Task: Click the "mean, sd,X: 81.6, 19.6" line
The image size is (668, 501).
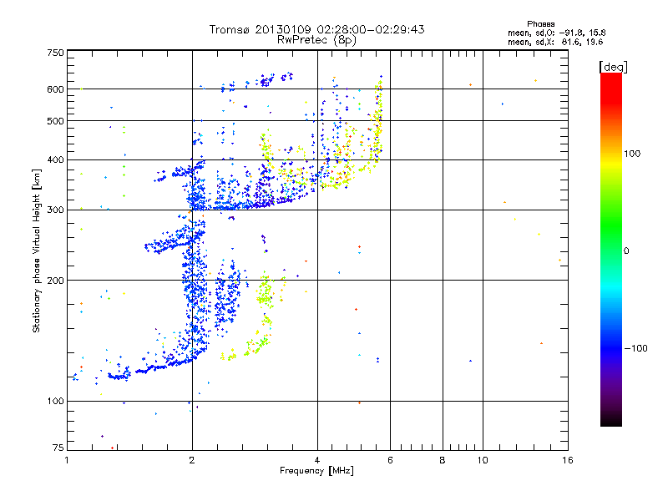Action: tap(555, 42)
